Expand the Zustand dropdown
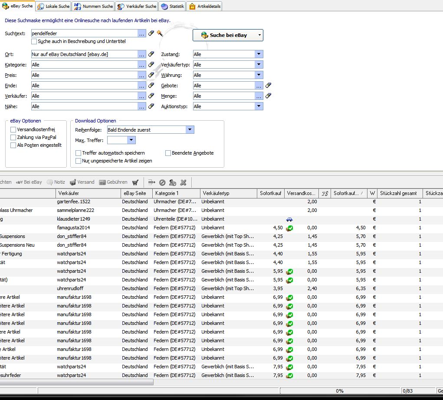 (259, 54)
